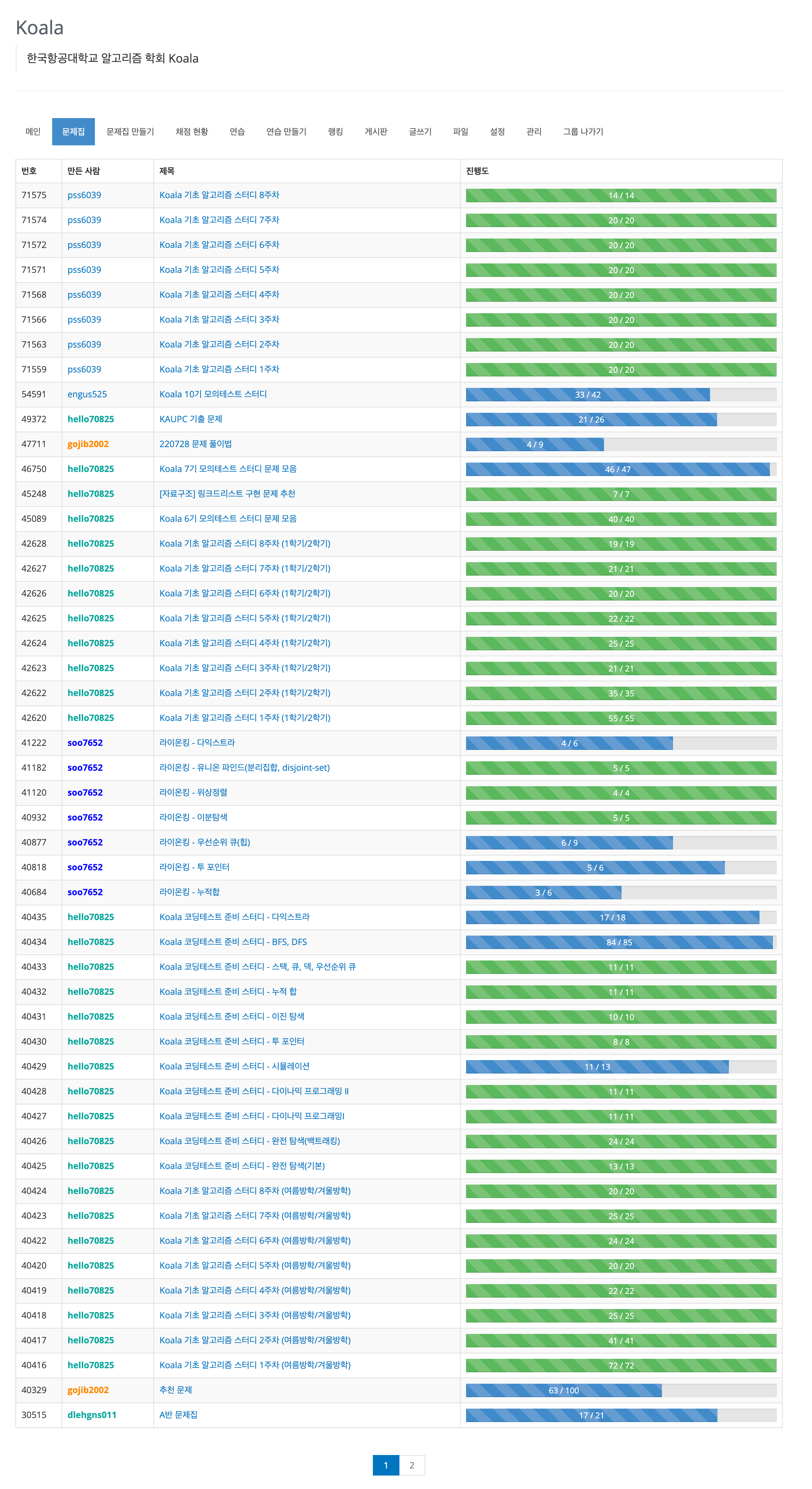
Task: Click the 글쓰기 tab
Action: [x=420, y=132]
